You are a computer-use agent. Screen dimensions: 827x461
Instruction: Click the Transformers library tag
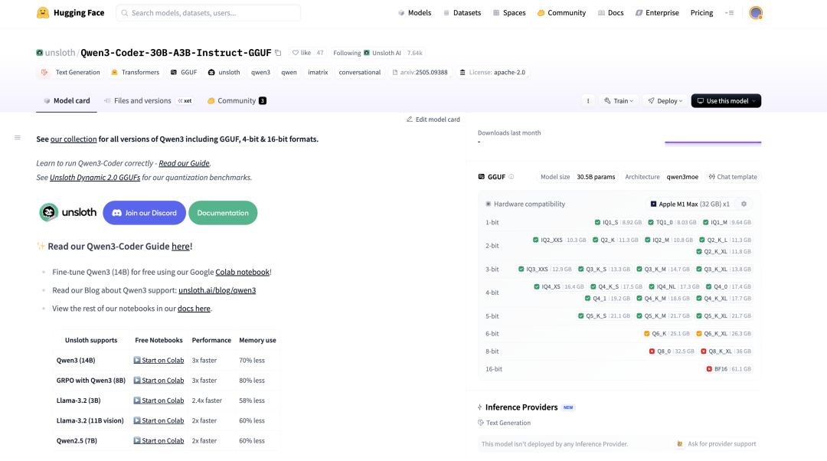tap(135, 72)
